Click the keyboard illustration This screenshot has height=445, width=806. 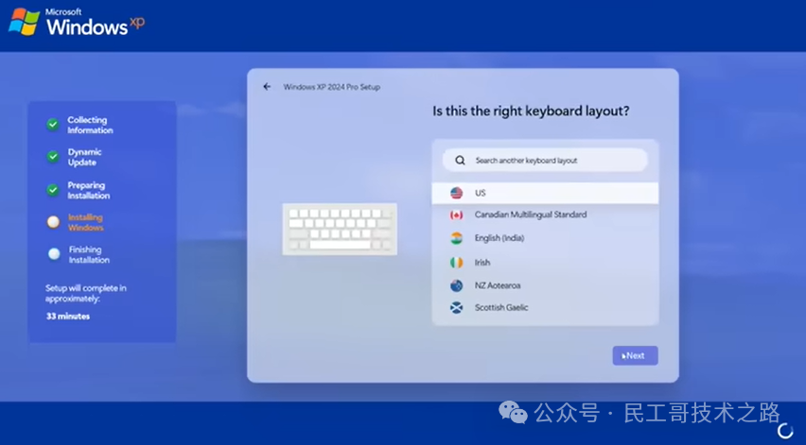coord(340,229)
